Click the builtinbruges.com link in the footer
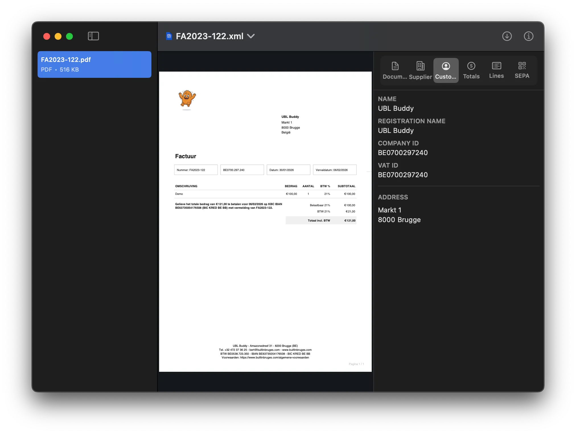 (x=296, y=350)
